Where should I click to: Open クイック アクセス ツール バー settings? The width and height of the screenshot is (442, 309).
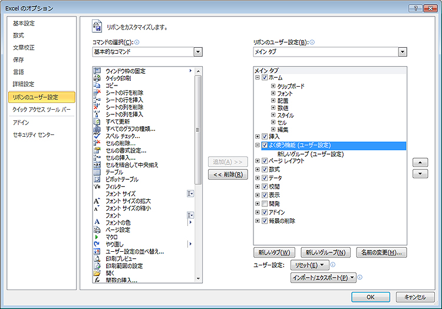coord(41,110)
